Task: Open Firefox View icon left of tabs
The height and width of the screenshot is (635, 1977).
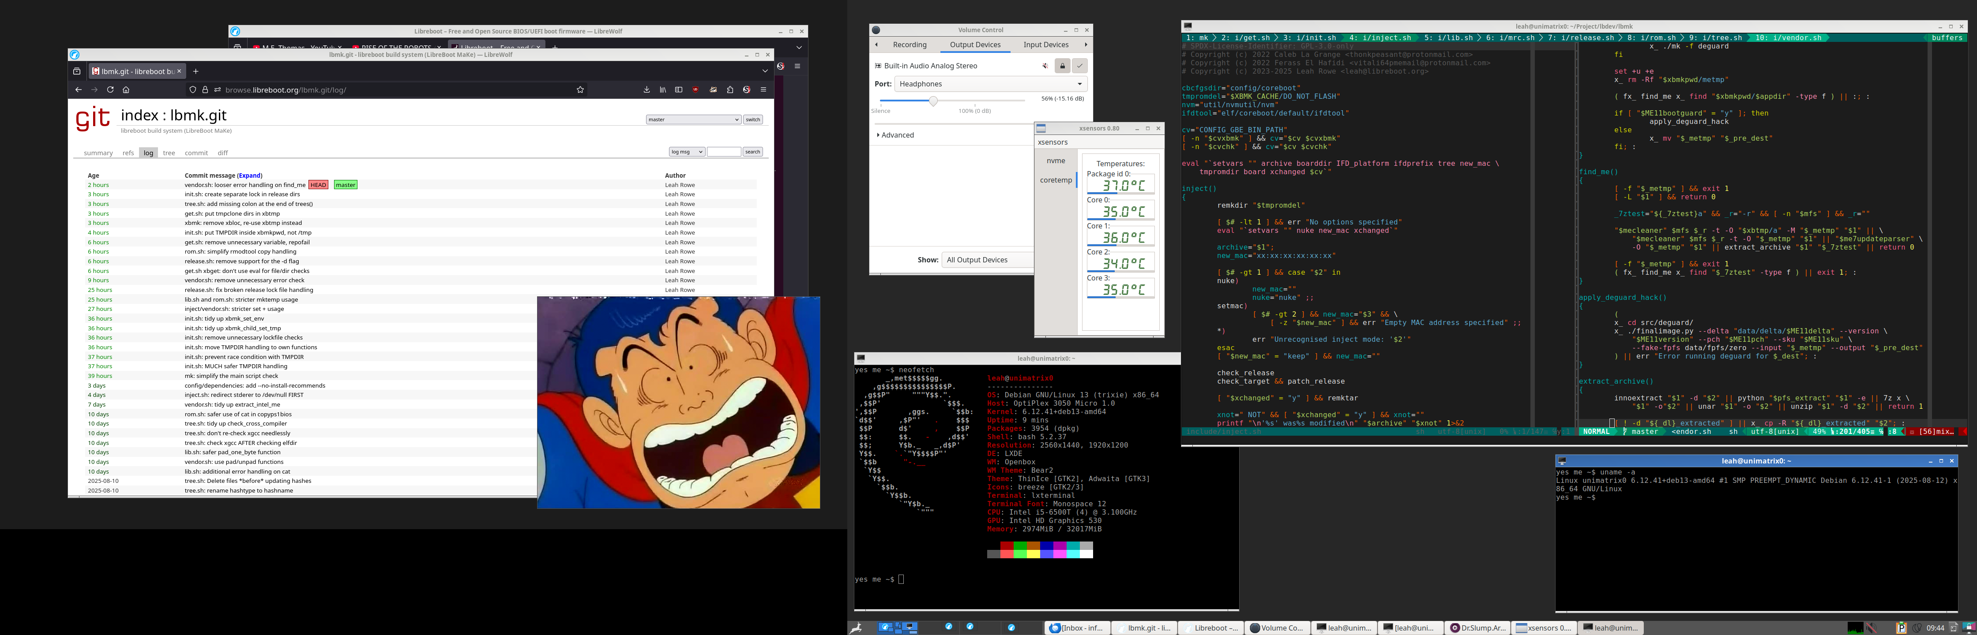Action: (77, 71)
